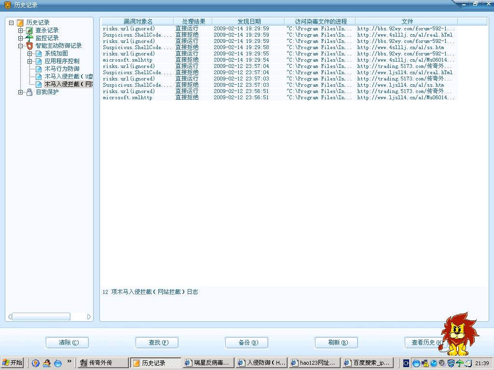Click the 木马入侵拦截 (U盘 document icon
Viewport: 494px width, 370px height.
(x=39, y=77)
